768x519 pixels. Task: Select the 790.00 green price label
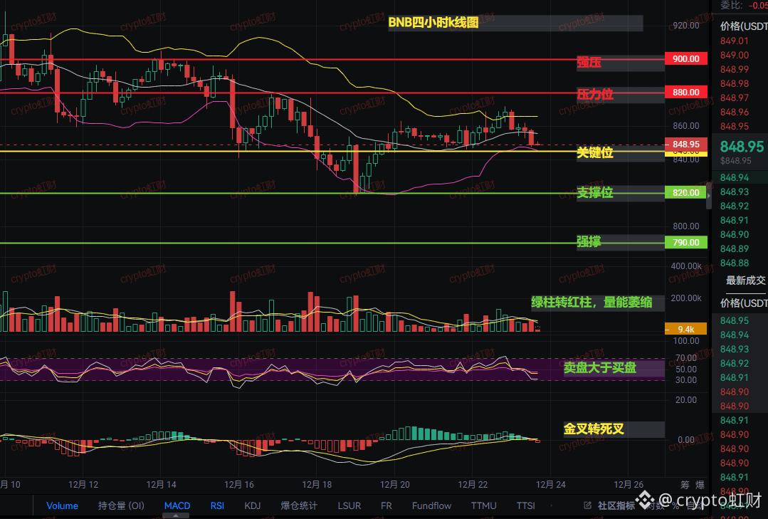pos(685,242)
